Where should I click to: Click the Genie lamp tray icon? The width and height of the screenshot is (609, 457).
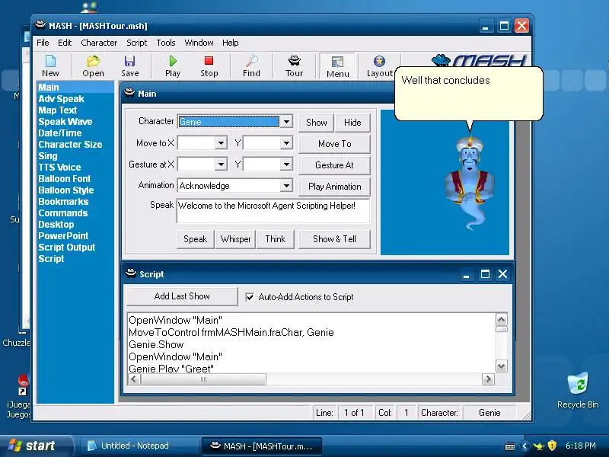(538, 446)
